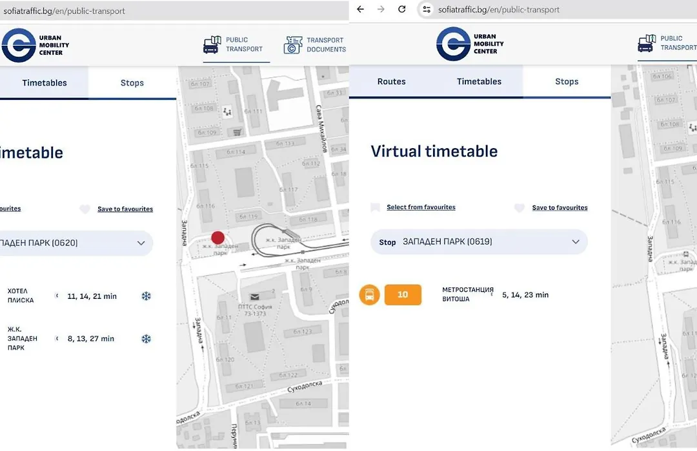This screenshot has width=697, height=451.
Task: Go back in the right browser window
Action: coord(361,9)
